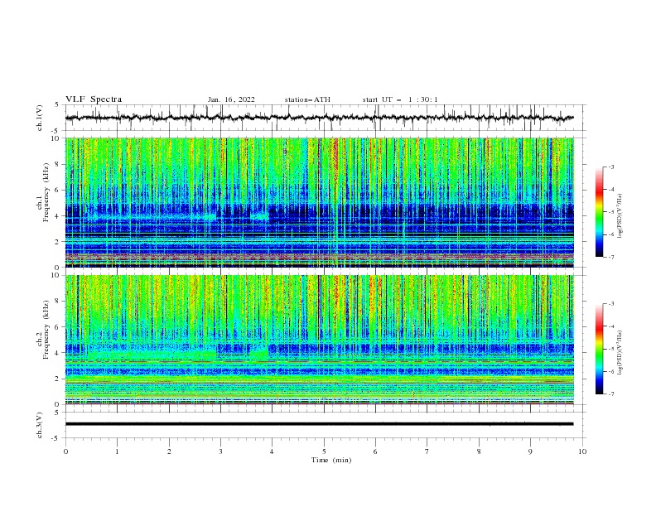The width and height of the screenshot is (656, 507).
Task: Click the date 'Jan. 16, 2022'
Action: pos(231,99)
